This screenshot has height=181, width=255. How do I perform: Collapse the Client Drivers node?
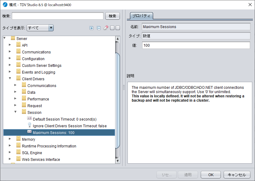tap(10, 78)
